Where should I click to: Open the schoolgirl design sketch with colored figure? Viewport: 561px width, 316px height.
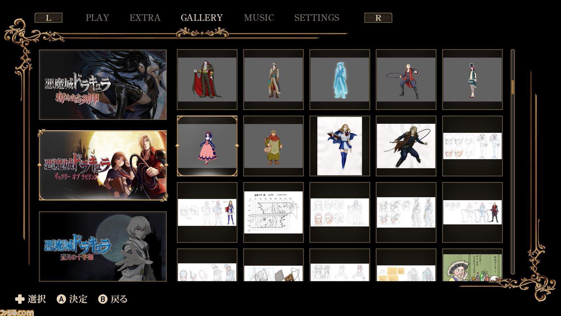tap(207, 212)
